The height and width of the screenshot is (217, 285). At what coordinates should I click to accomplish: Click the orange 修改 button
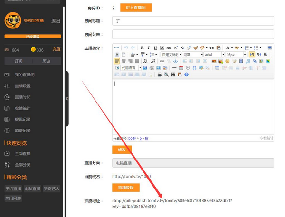[122, 150]
